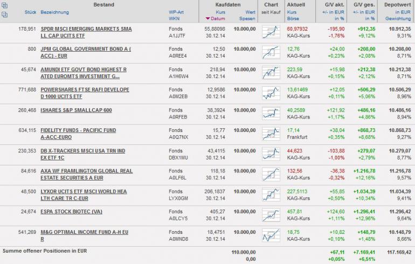This screenshot has height=264, width=415.
Task: Open Amundi ETF Govt Bond Highest Rated link
Action: coord(84,73)
